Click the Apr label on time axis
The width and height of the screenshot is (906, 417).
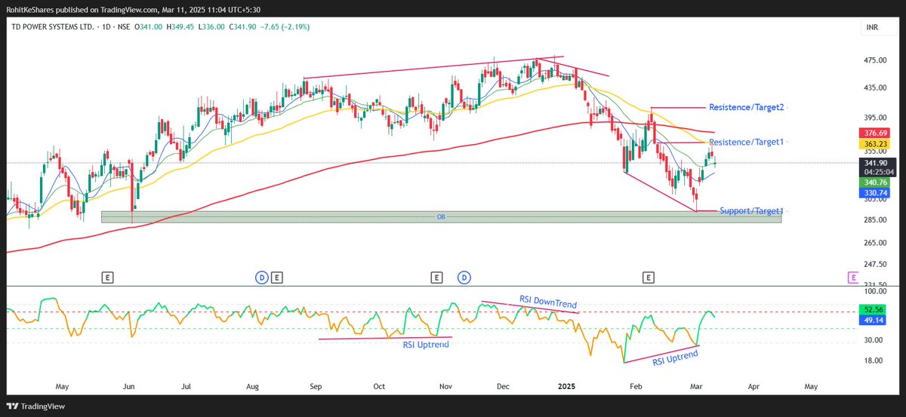[x=753, y=386]
